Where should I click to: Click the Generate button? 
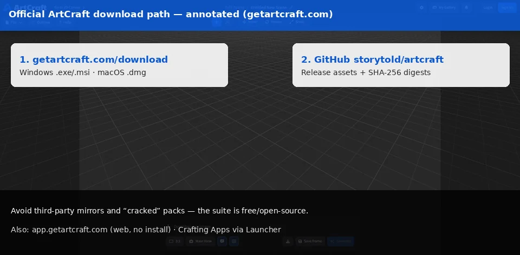click(x=341, y=241)
